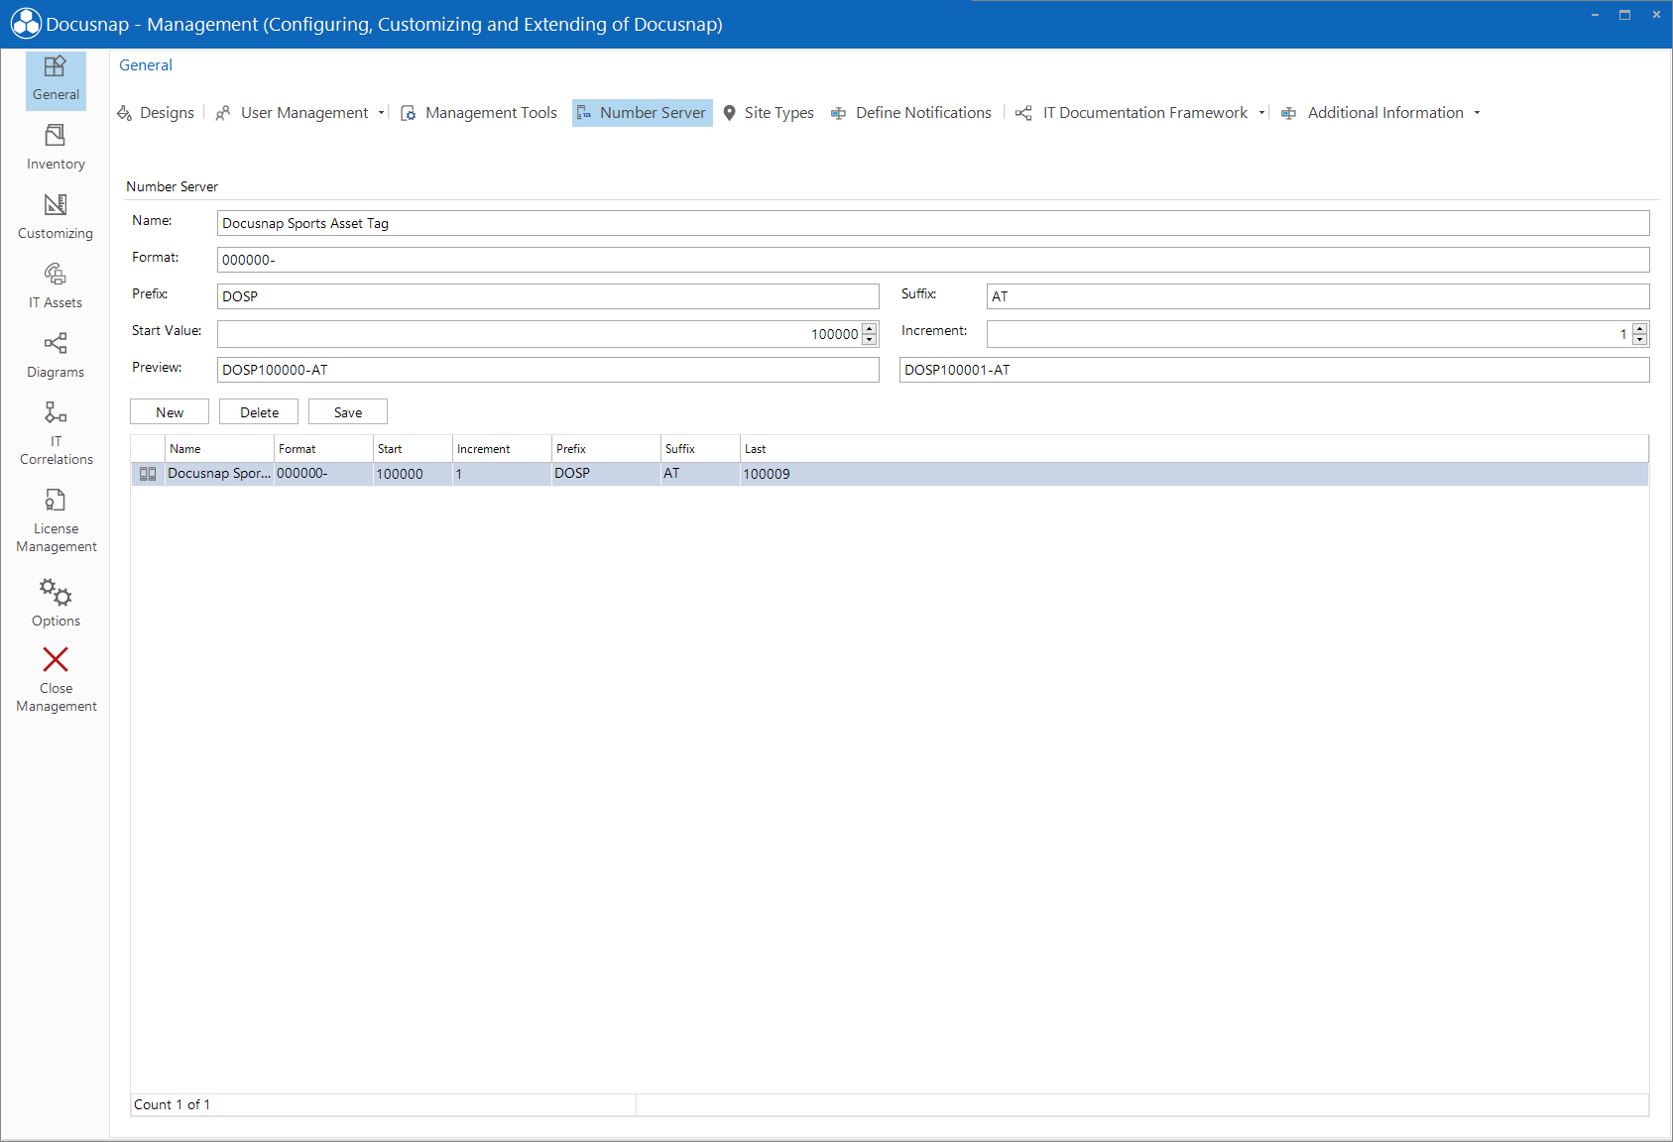Click the red Close Management X icon

(x=56, y=659)
